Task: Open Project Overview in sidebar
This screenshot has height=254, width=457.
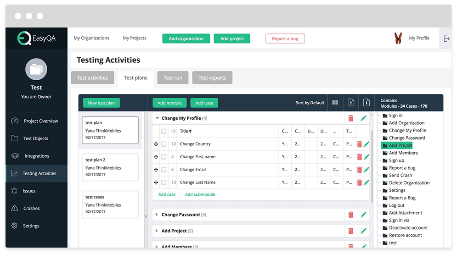Action: pyautogui.click(x=36, y=121)
